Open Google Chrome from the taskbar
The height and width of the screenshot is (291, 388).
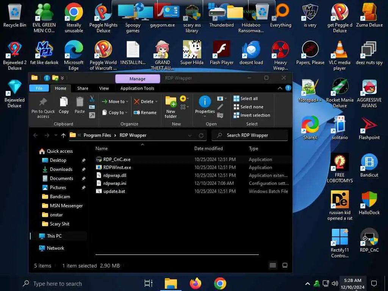220,283
